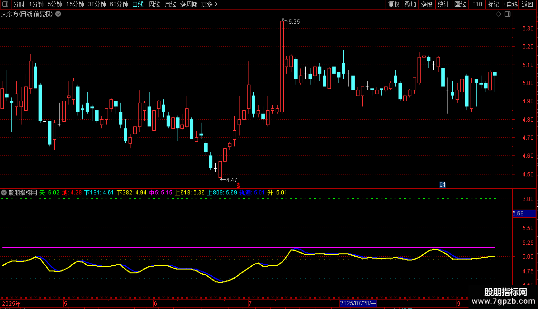Switch to 周线 weekly chart

(x=154, y=4)
